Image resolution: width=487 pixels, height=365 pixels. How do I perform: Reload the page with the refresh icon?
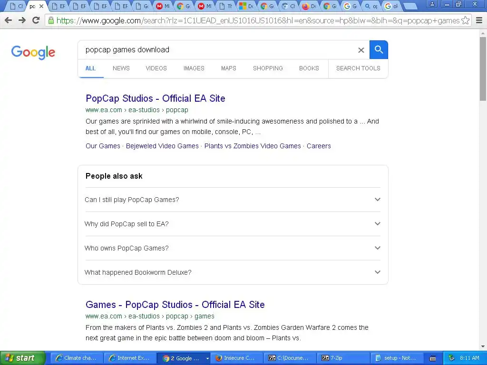click(x=36, y=20)
